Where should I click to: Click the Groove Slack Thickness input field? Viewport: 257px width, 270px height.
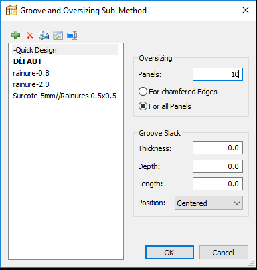click(218, 148)
